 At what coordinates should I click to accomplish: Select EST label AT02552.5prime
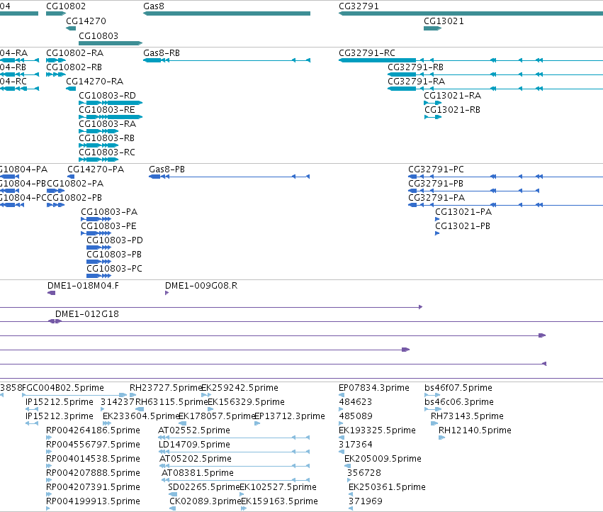point(194,430)
